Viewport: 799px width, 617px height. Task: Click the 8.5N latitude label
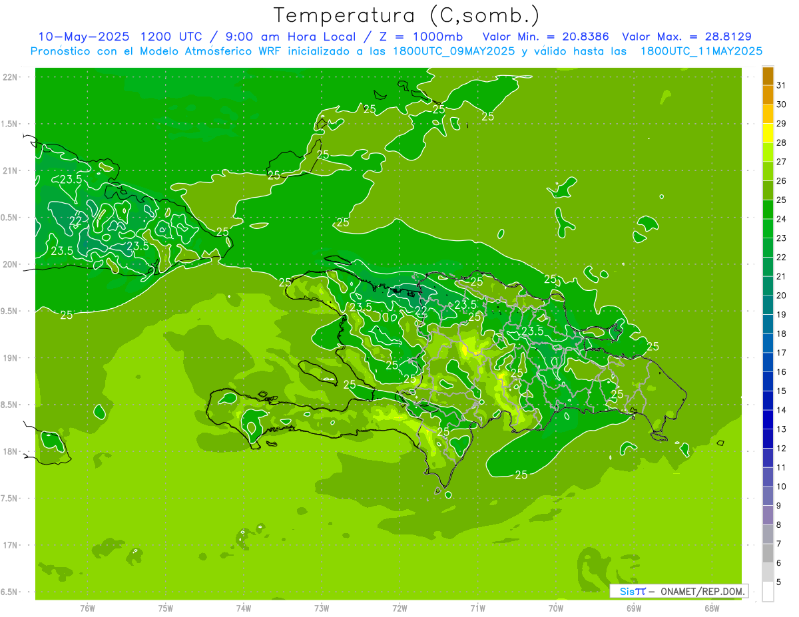[10, 405]
